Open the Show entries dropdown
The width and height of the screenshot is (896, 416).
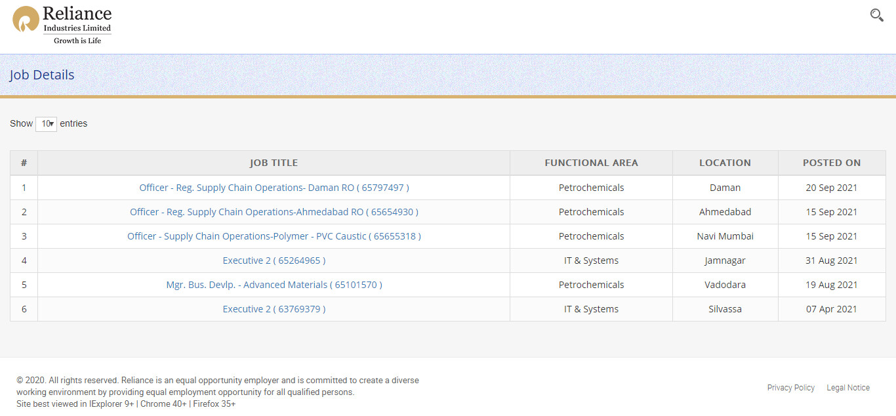[46, 124]
